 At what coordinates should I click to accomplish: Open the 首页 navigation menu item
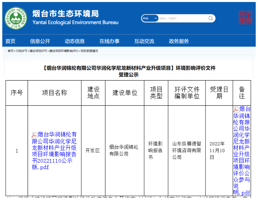tap(10, 41)
